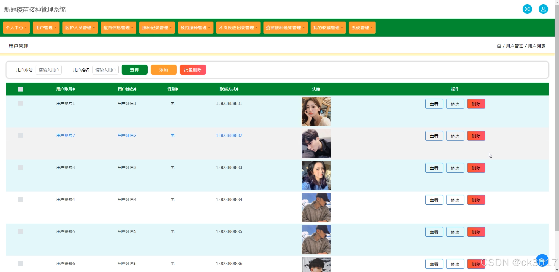
Task: Open the user profile avatar icon
Action: [x=543, y=9]
